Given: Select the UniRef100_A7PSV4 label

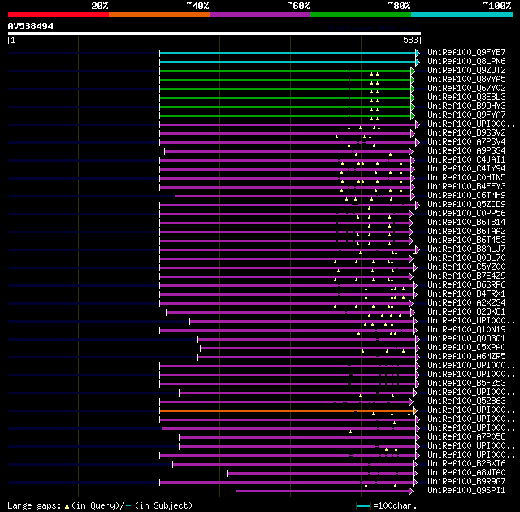Looking at the screenshot, I should point(466,142).
